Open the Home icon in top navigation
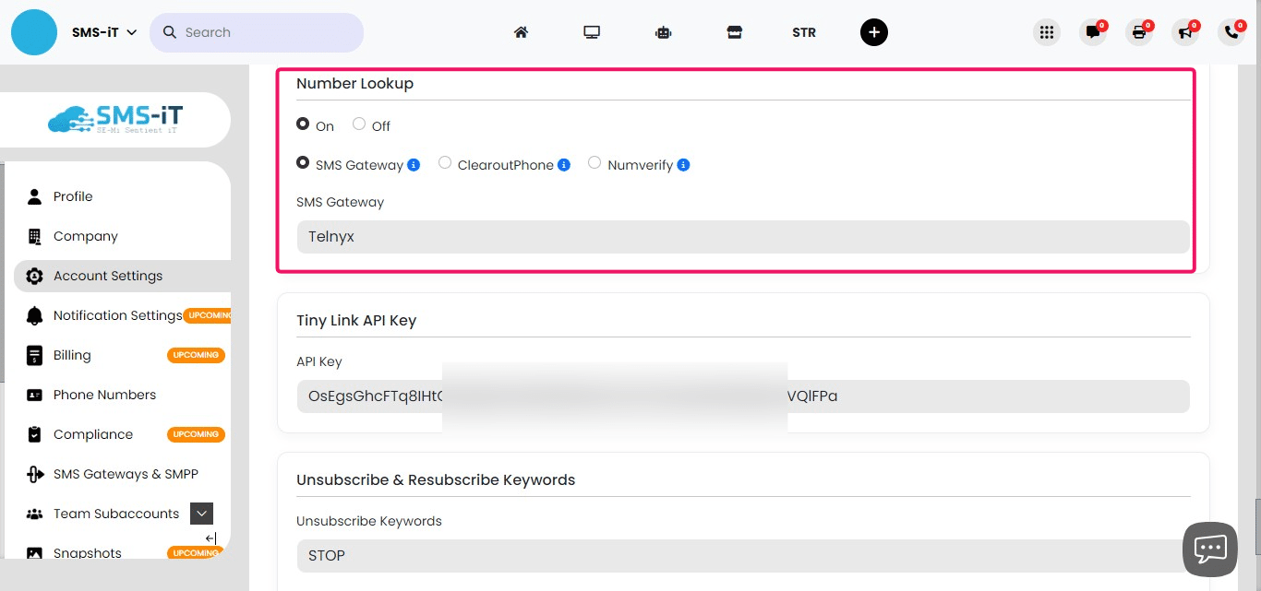This screenshot has height=591, width=1261. click(x=521, y=31)
